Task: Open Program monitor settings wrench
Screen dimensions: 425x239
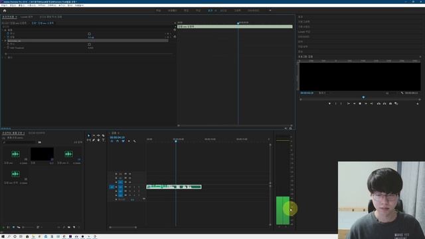Action: pyautogui.click(x=402, y=93)
